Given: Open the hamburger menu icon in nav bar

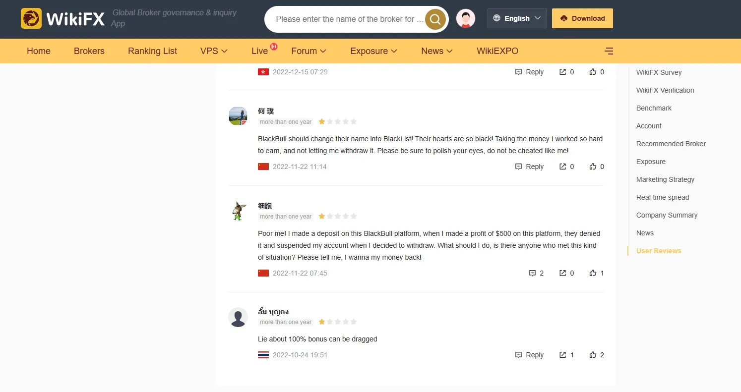Looking at the screenshot, I should [609, 51].
